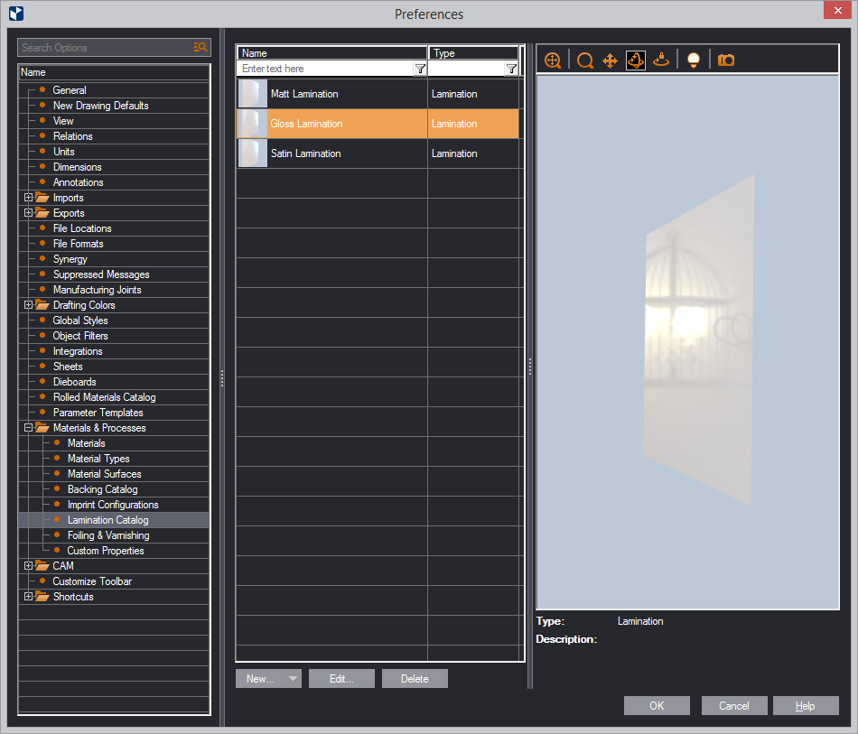Select the Satin Lamination row
This screenshot has width=858, height=734.
coord(378,153)
